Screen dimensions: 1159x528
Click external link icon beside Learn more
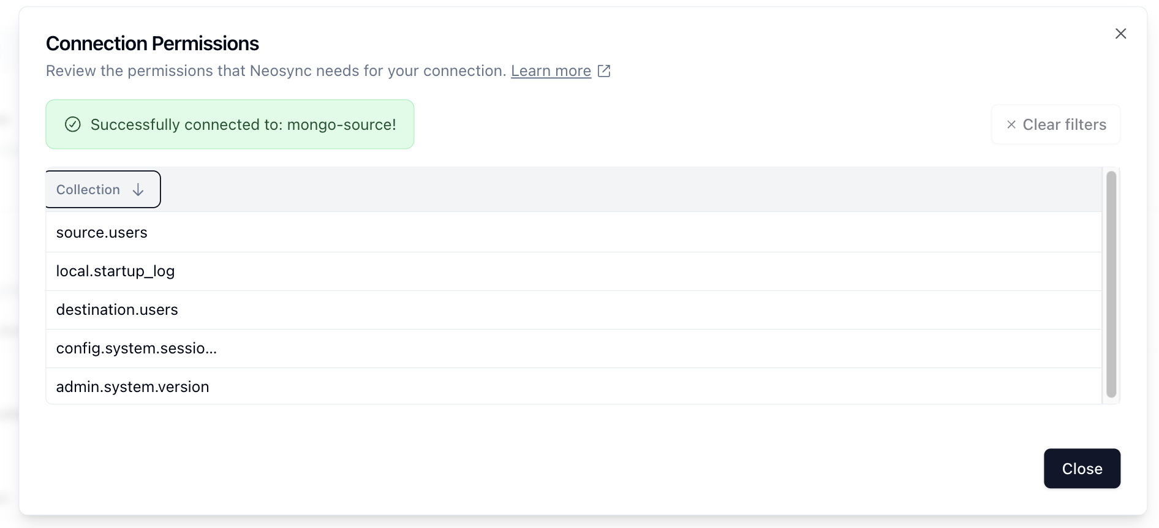[x=604, y=71]
